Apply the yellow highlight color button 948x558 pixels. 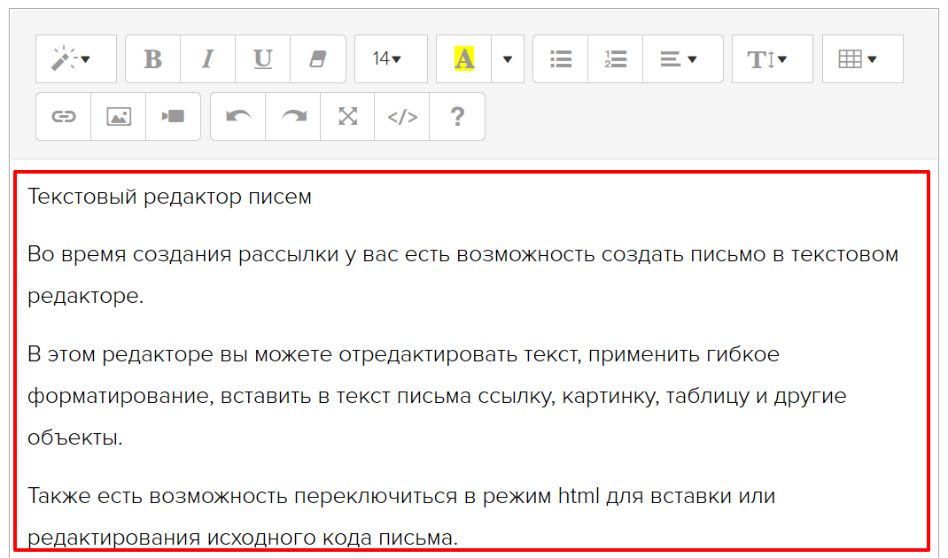tap(464, 59)
